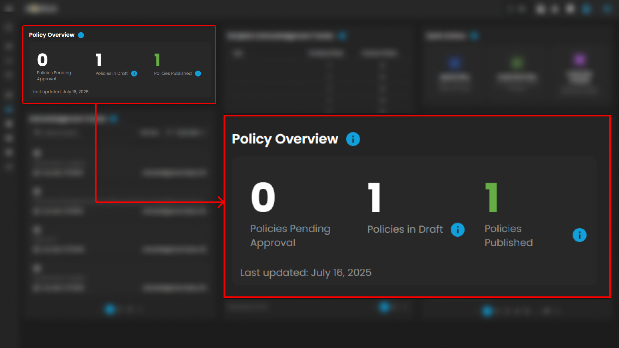Image resolution: width=619 pixels, height=348 pixels.
Task: Click small Policies in Draft label
Action: click(112, 74)
